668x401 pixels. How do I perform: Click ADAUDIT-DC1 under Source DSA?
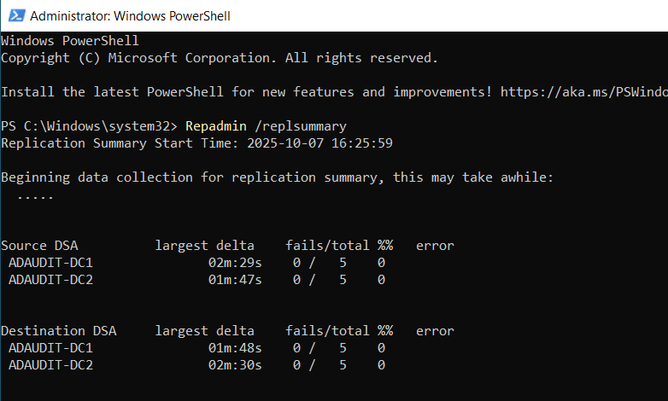pyautogui.click(x=50, y=262)
